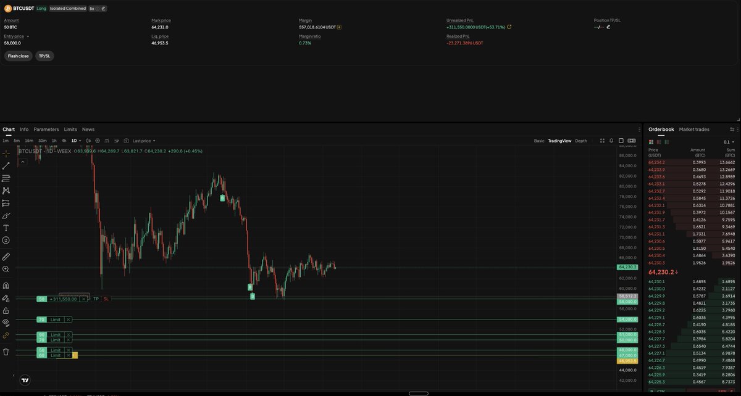Viewport: 741px width, 396px height.
Task: Select the 4h timeframe
Action: 64,141
